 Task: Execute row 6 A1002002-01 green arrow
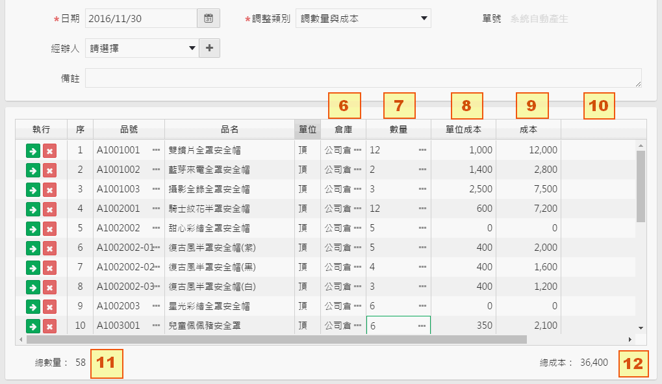pyautogui.click(x=33, y=248)
